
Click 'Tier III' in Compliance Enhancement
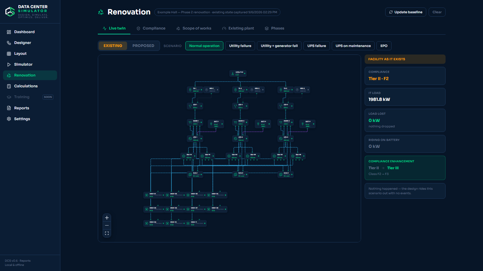tap(393, 168)
